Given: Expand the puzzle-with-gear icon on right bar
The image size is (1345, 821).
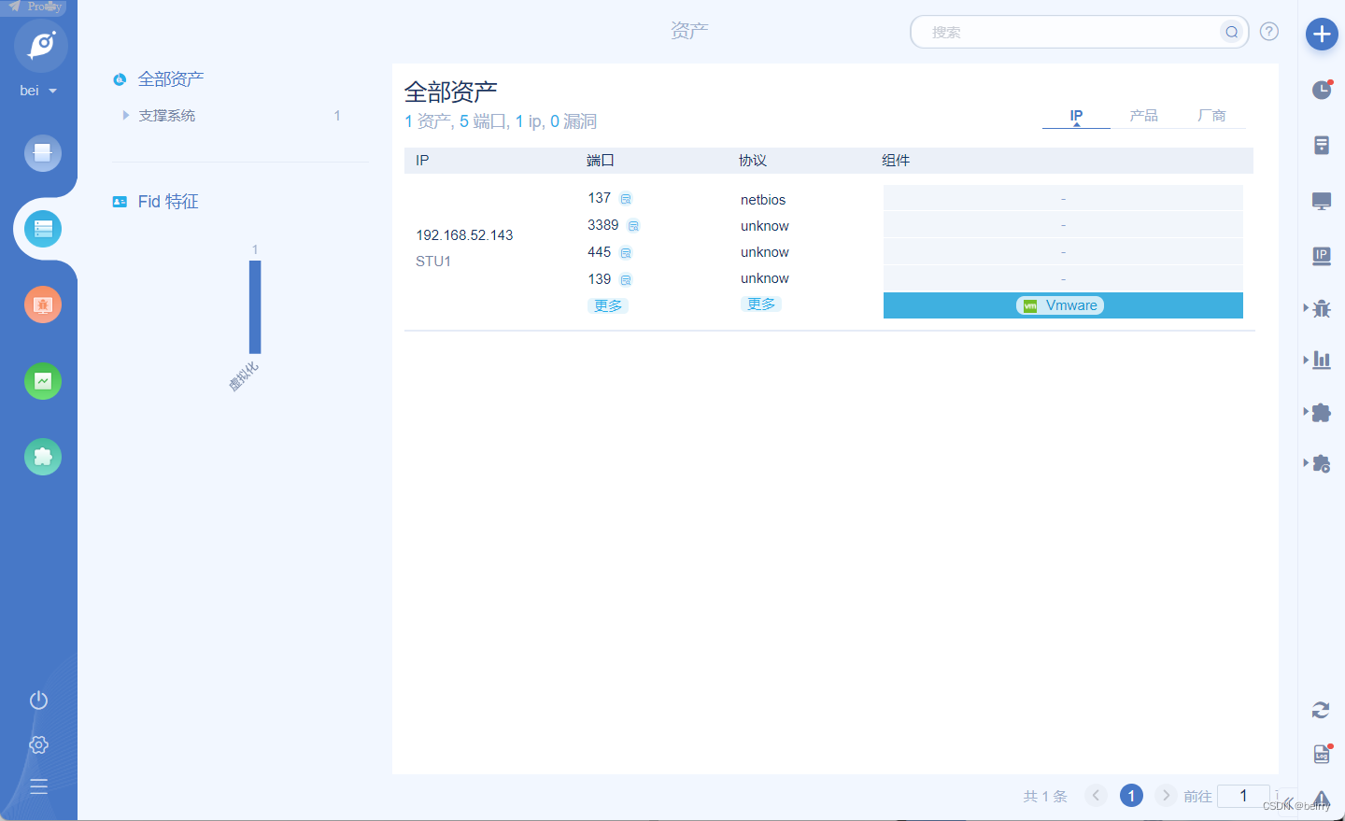Looking at the screenshot, I should tap(1321, 463).
